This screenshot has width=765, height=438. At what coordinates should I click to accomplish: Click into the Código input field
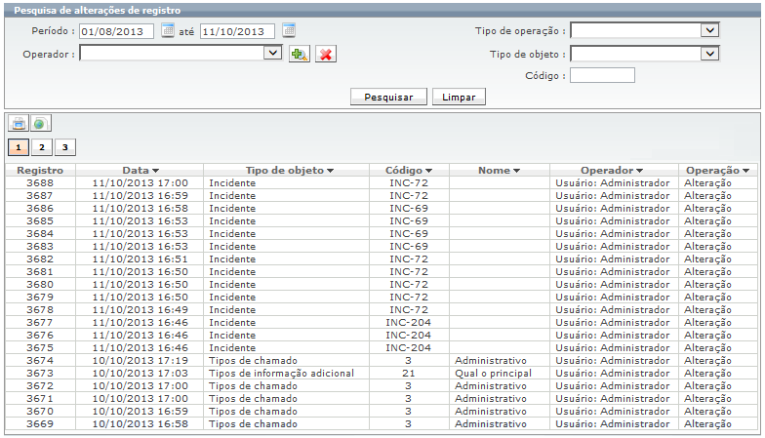(602, 75)
